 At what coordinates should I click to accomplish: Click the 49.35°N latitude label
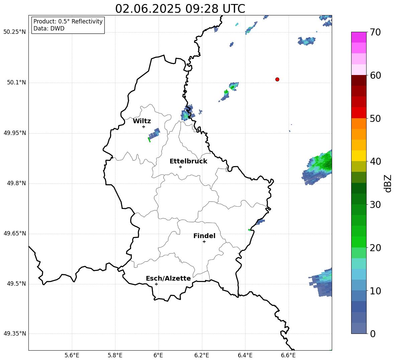[15, 334]
